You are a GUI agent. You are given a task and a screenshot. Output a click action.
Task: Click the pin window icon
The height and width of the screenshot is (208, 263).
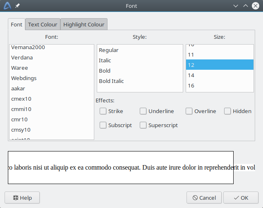17,6
